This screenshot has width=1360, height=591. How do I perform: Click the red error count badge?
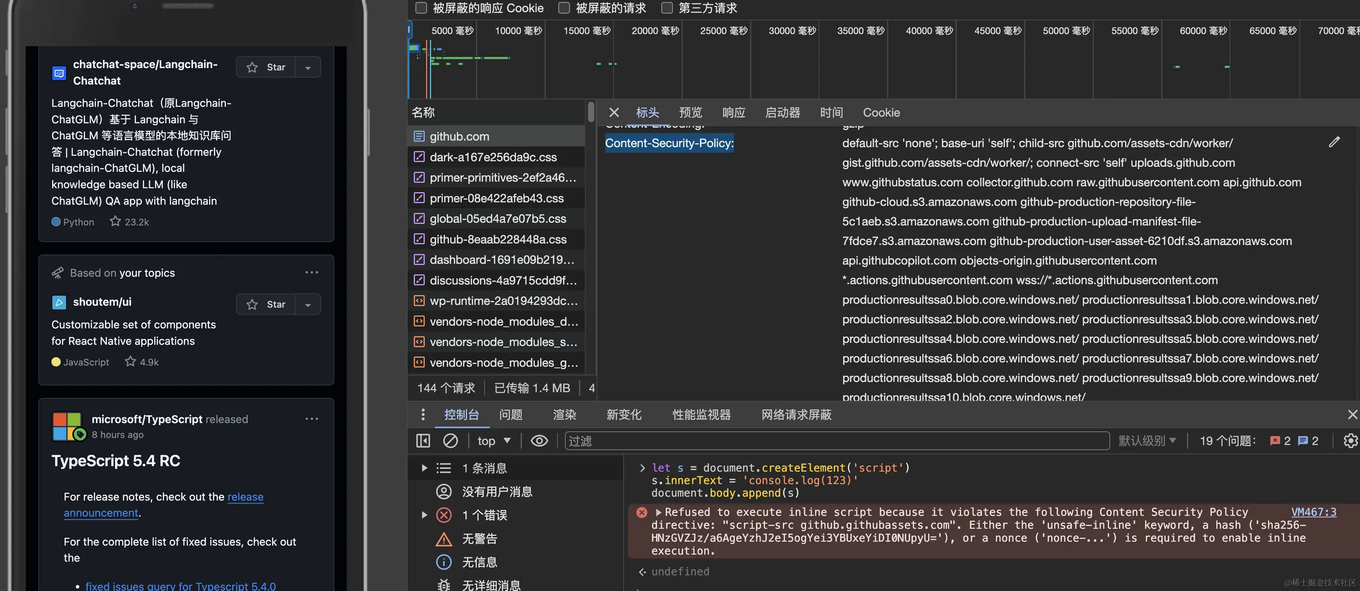(1280, 440)
